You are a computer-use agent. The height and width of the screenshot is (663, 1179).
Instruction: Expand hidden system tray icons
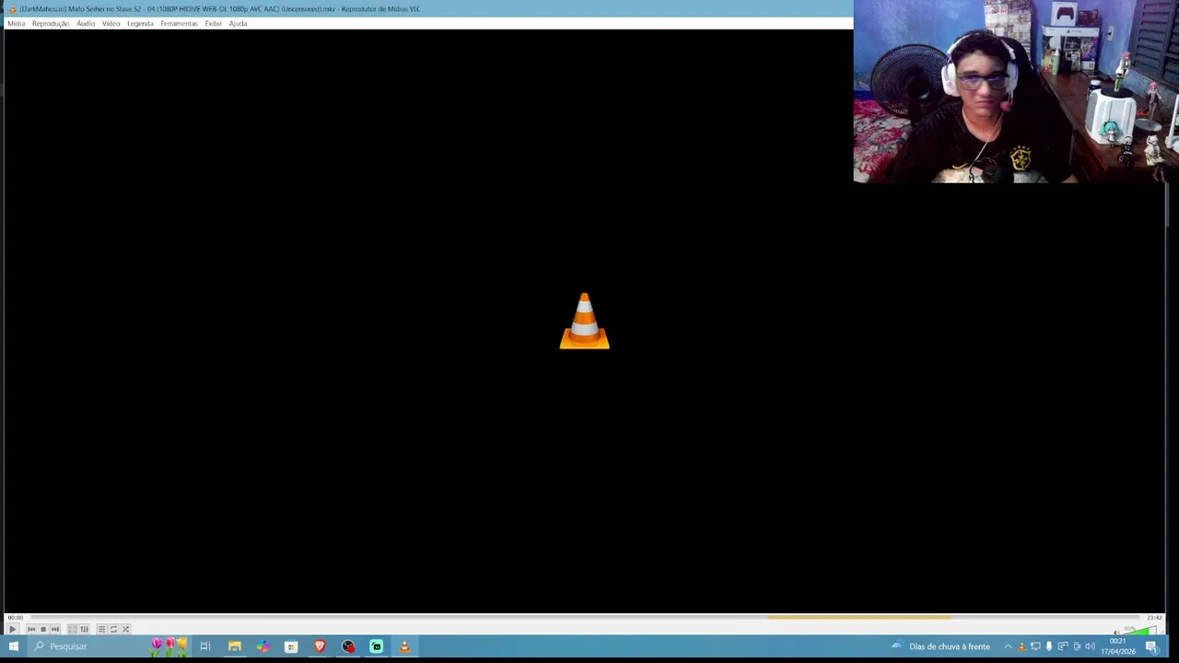tap(1008, 646)
